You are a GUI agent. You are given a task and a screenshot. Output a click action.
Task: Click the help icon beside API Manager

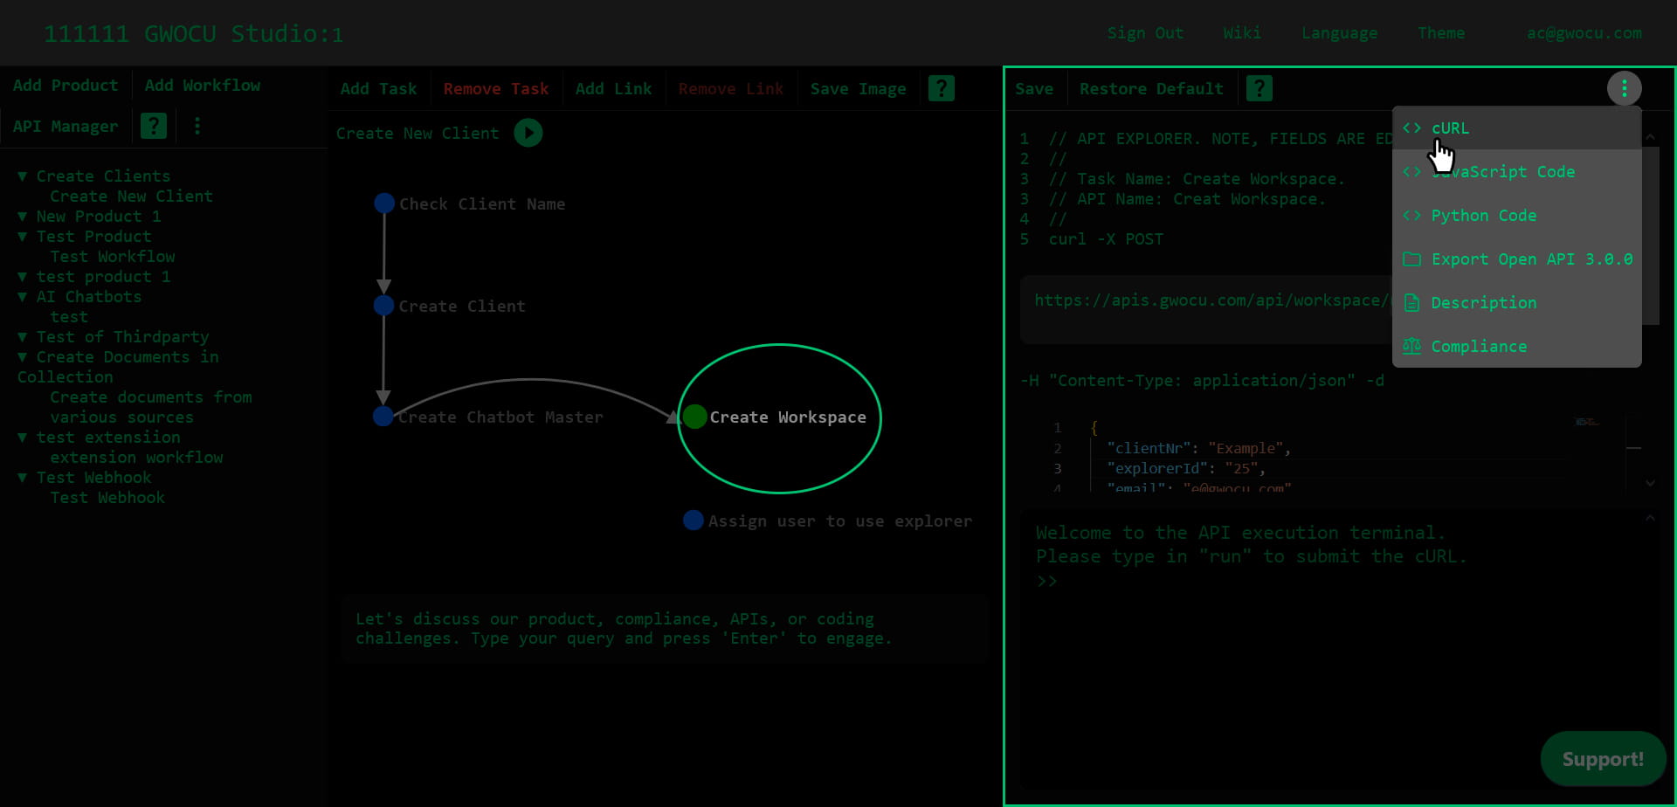point(154,126)
